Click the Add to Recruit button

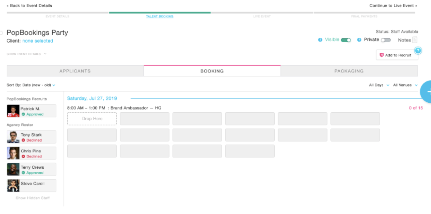tap(397, 55)
